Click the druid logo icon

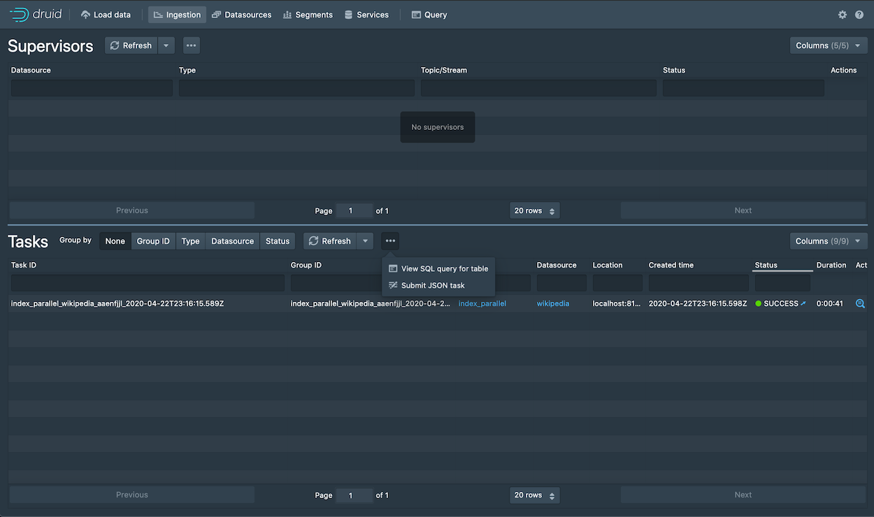(20, 14)
